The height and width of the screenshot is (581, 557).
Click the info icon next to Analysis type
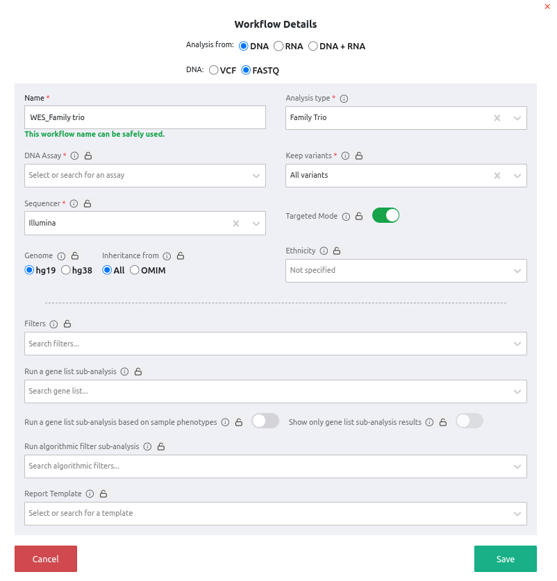[x=344, y=99]
